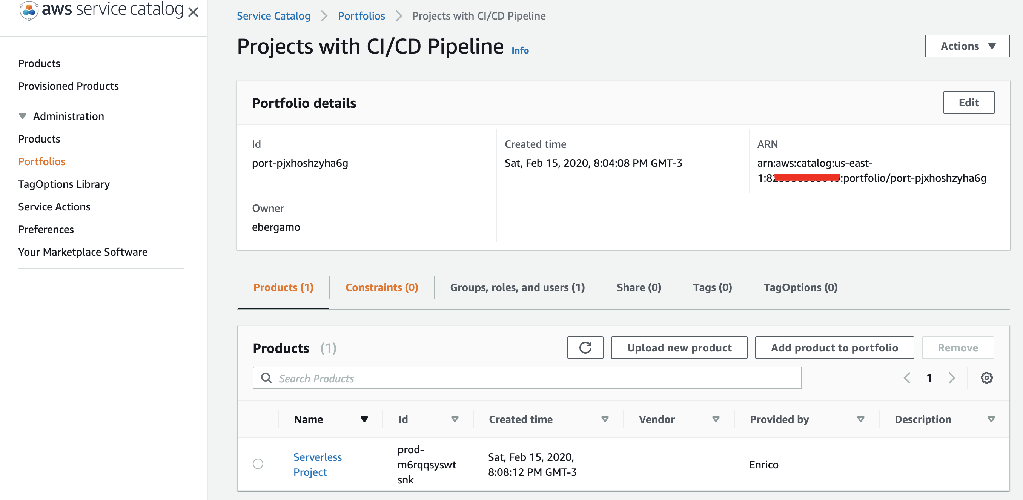Viewport: 1023px width, 500px height.
Task: Open Service Actions in sidebar
Action: point(54,206)
